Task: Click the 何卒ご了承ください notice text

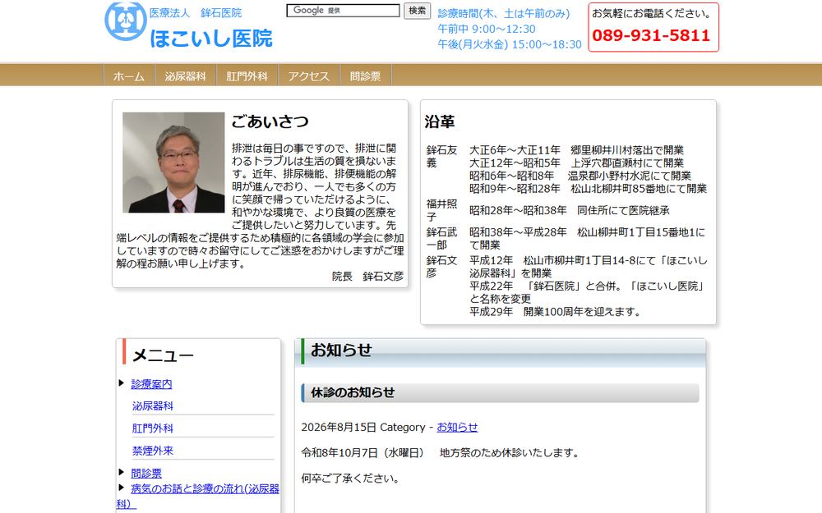Action: 351,478
